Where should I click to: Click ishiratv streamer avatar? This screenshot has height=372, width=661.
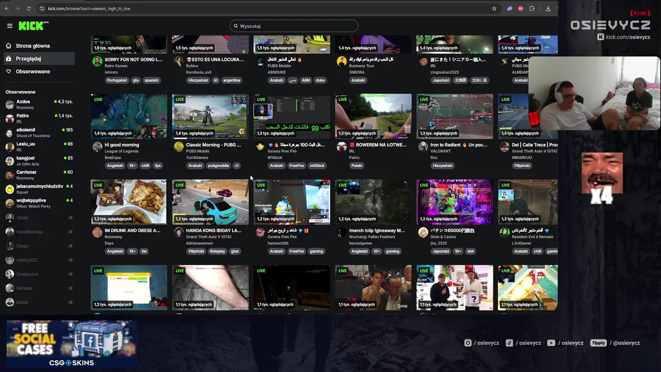pos(97,61)
